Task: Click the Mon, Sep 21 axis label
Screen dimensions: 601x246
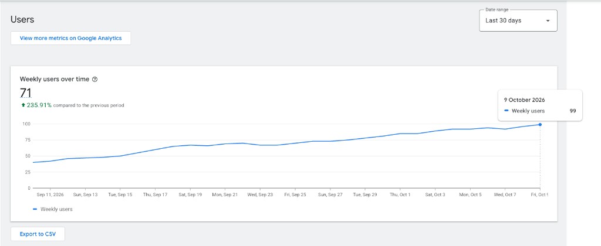Action: click(x=225, y=194)
